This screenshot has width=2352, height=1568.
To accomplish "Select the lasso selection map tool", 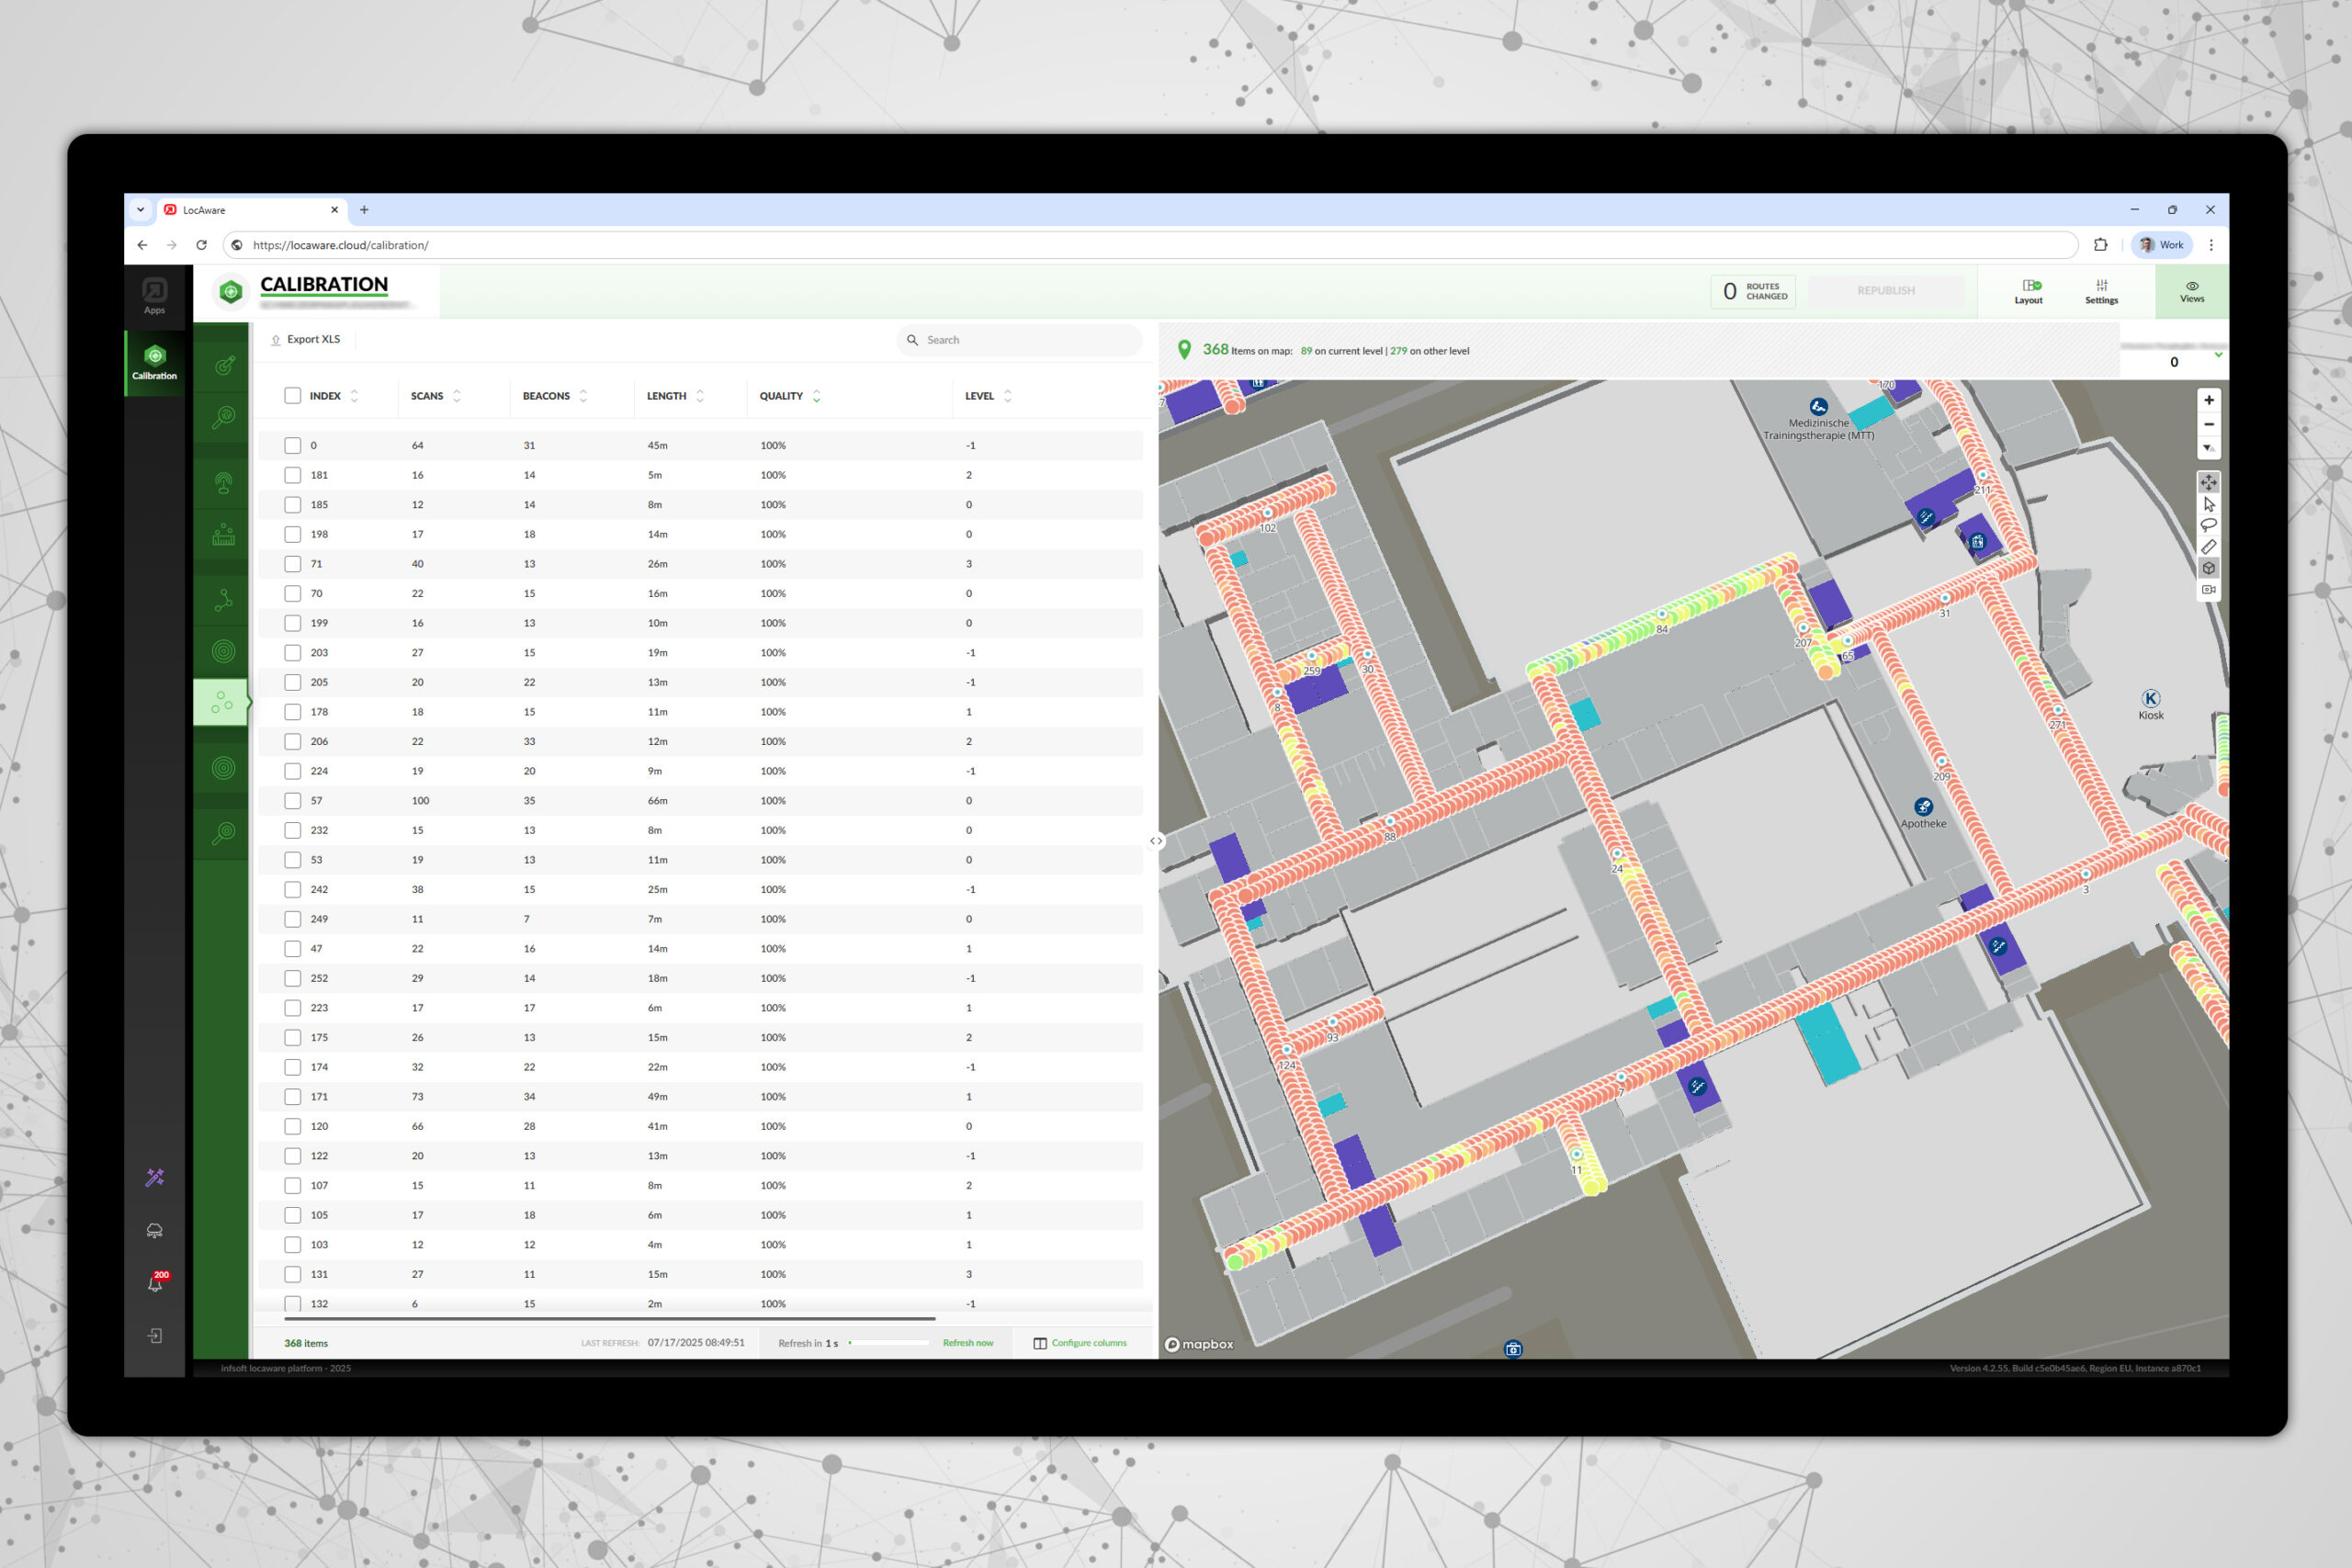I will tap(2208, 525).
